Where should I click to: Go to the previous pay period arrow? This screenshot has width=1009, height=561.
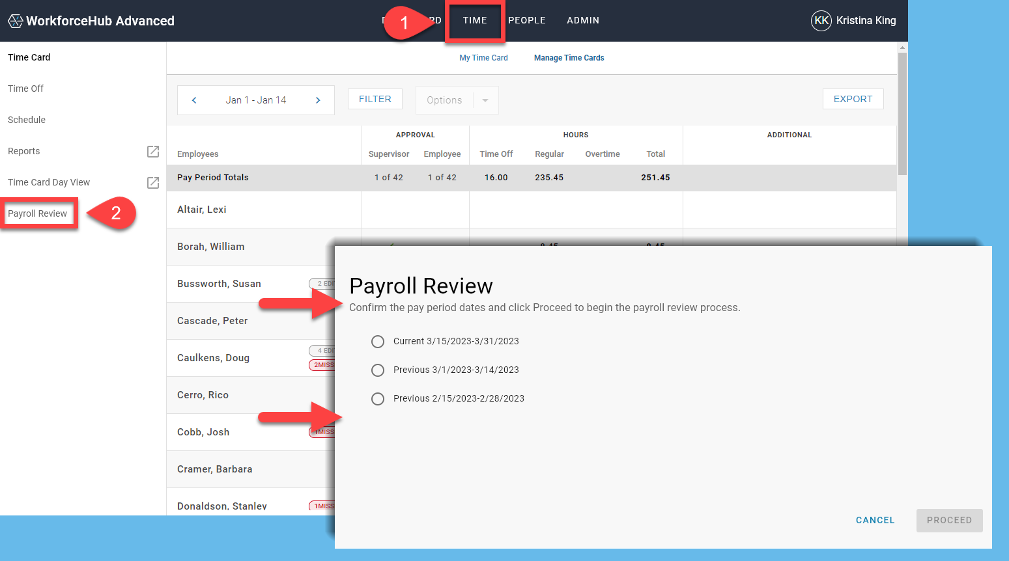pos(193,100)
